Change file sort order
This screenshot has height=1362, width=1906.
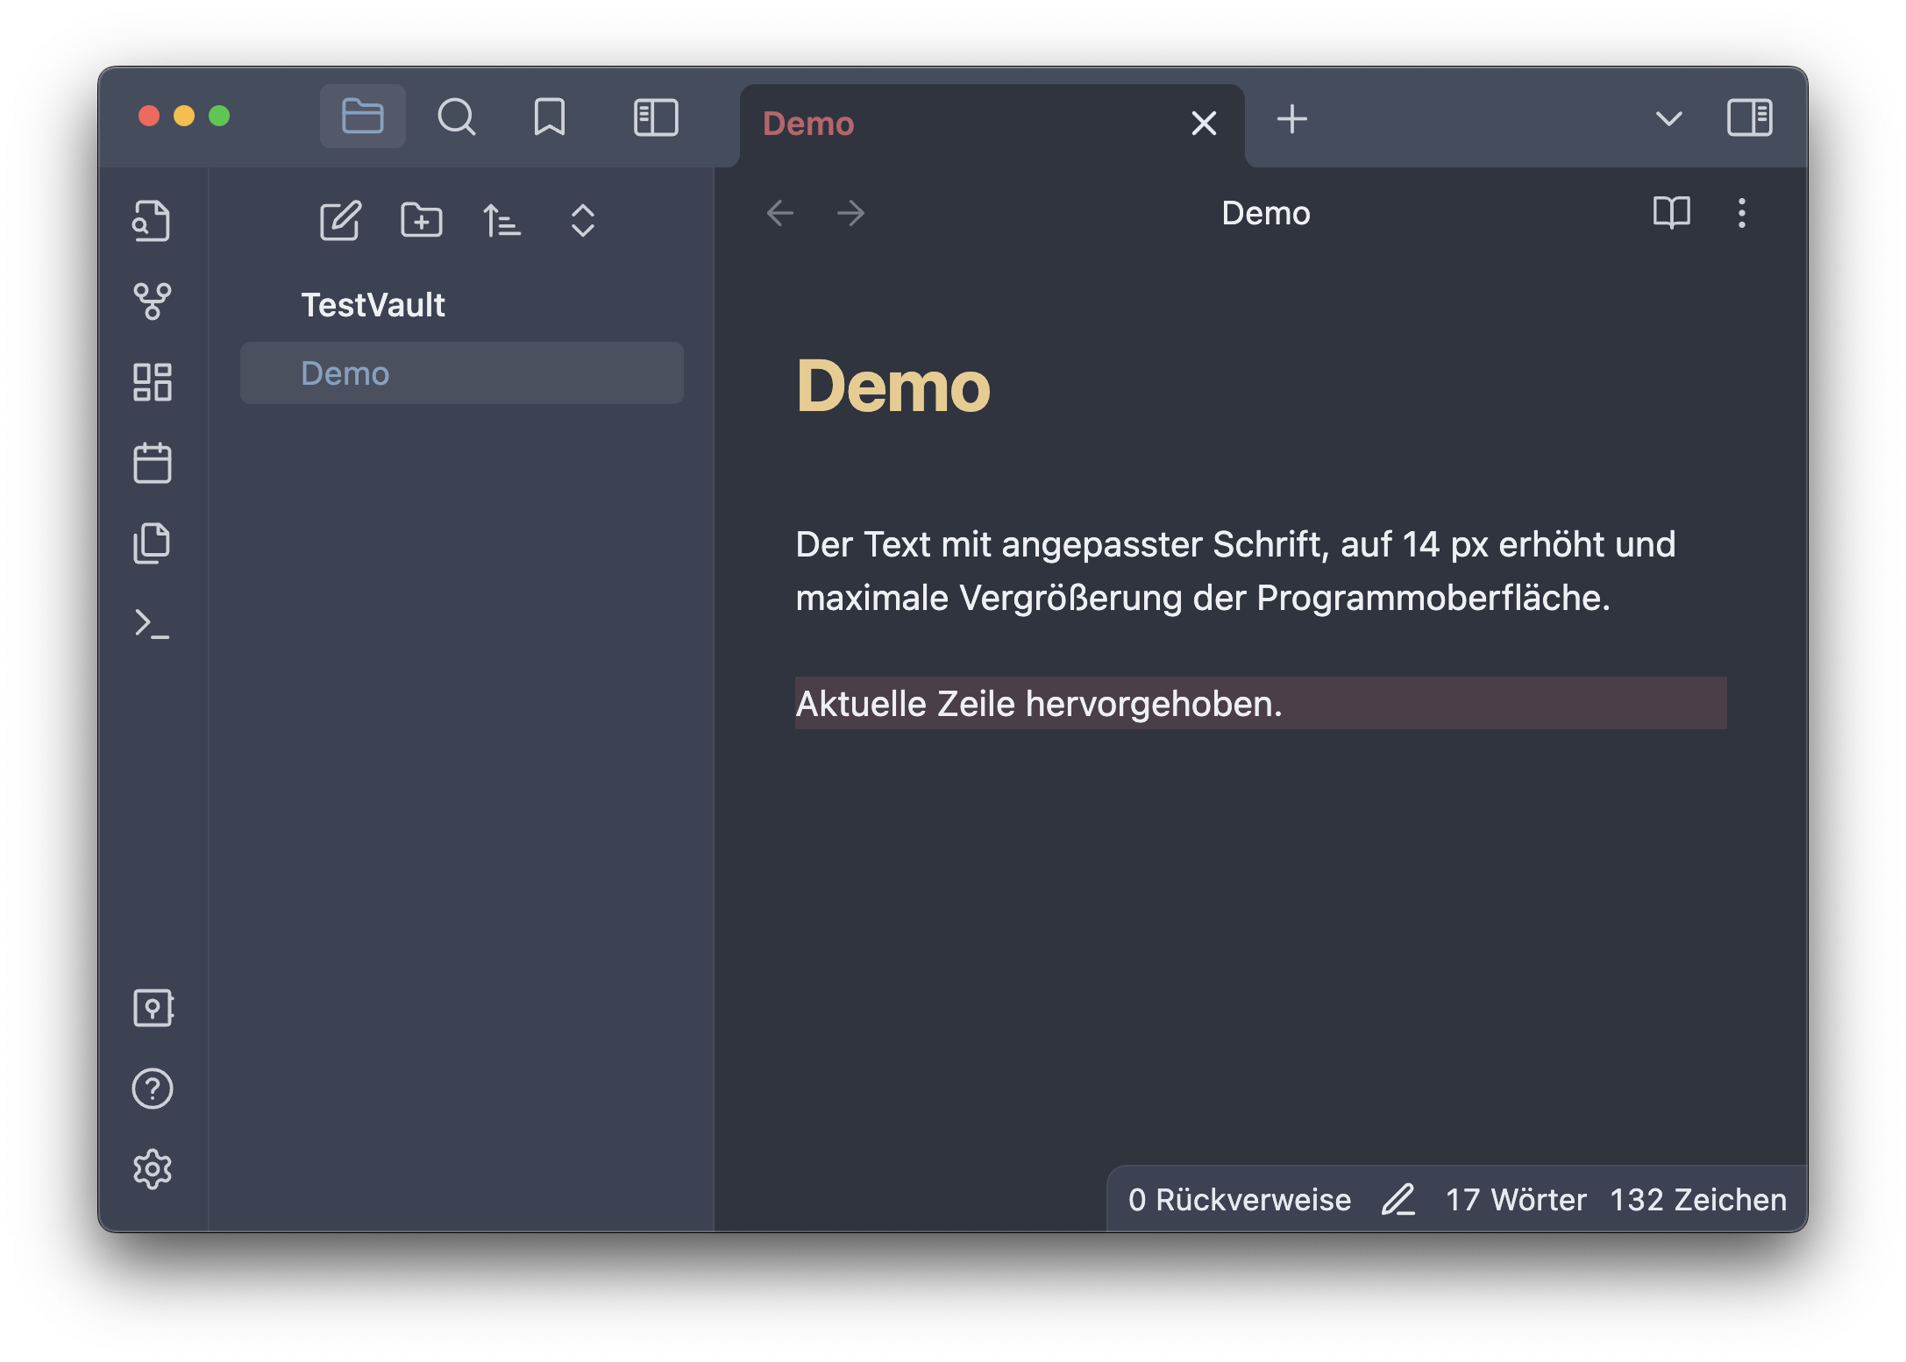pyautogui.click(x=501, y=220)
